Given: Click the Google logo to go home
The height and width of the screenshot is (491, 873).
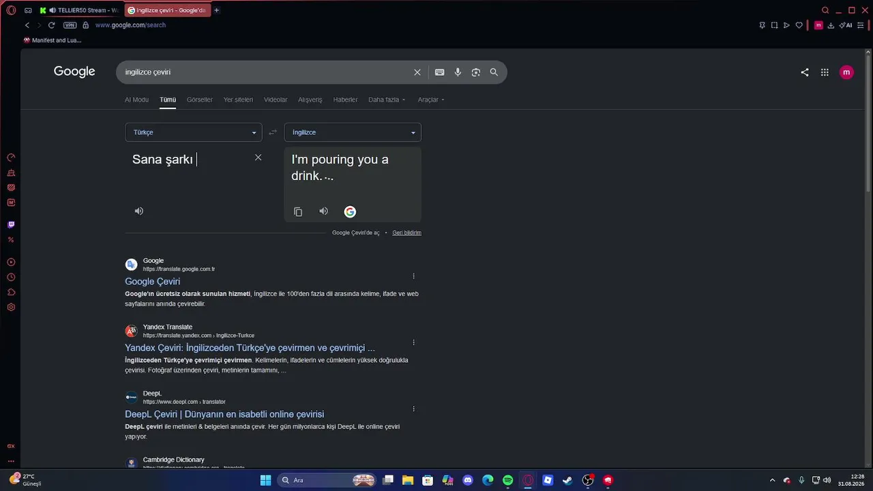Looking at the screenshot, I should coord(74,72).
